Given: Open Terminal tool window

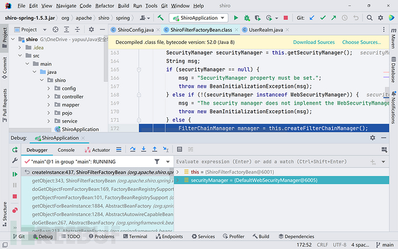Looking at the screenshot, I should click(x=135, y=236).
